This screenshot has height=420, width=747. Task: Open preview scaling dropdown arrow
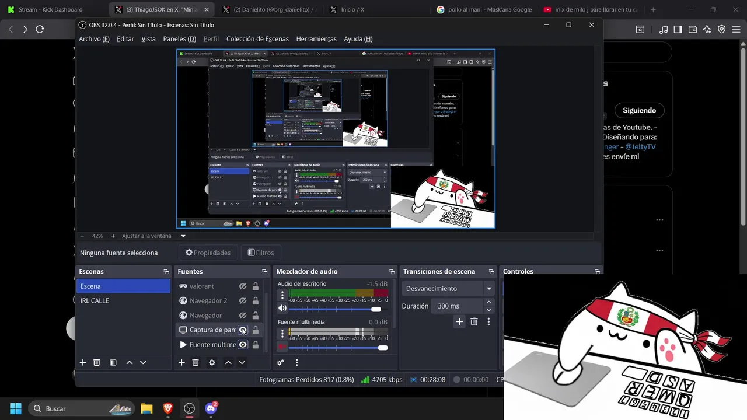click(x=183, y=236)
